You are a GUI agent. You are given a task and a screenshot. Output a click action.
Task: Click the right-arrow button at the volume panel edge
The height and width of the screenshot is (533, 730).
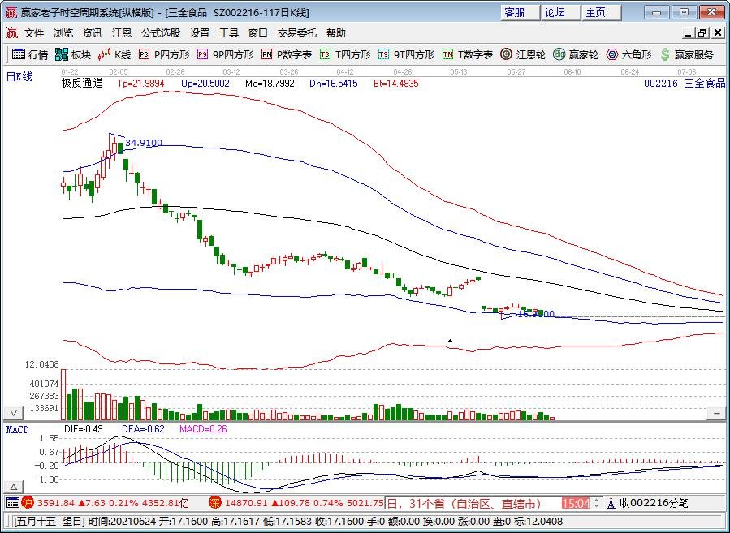[716, 413]
